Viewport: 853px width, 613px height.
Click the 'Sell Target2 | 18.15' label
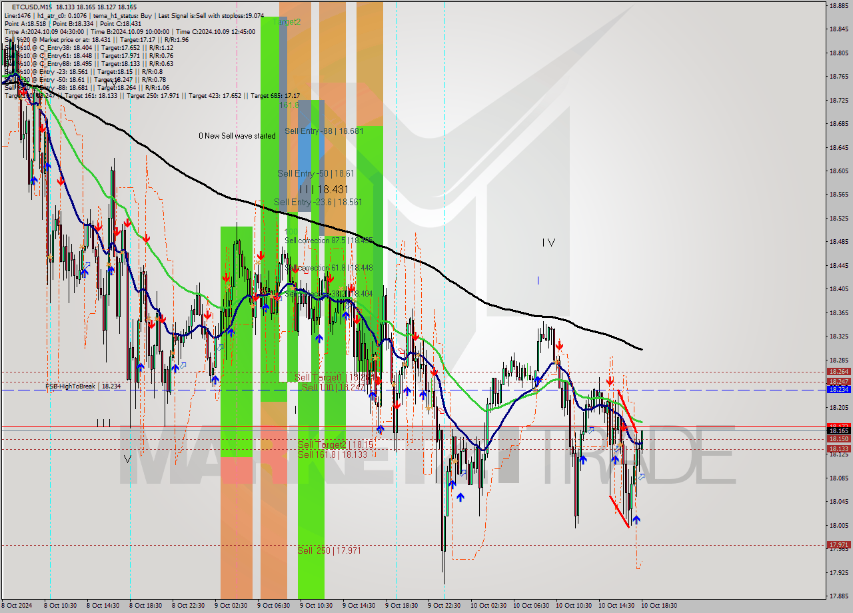coord(335,444)
